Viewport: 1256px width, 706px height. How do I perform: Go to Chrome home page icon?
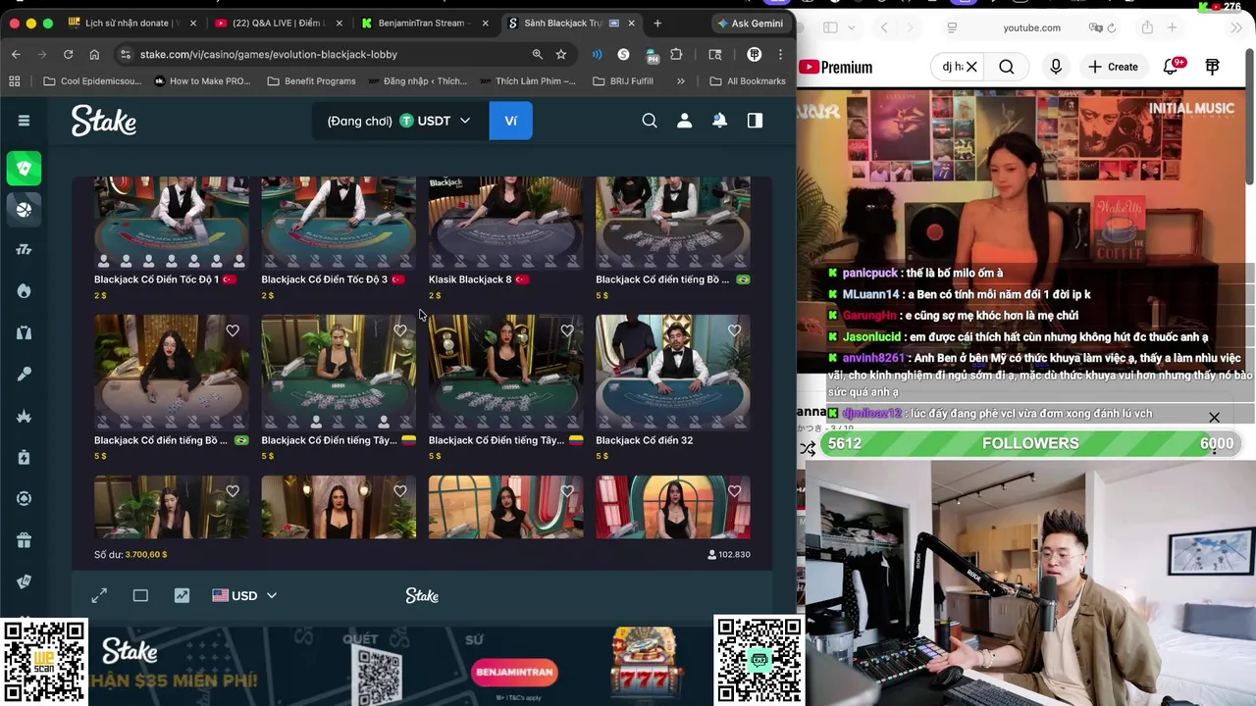pos(94,54)
